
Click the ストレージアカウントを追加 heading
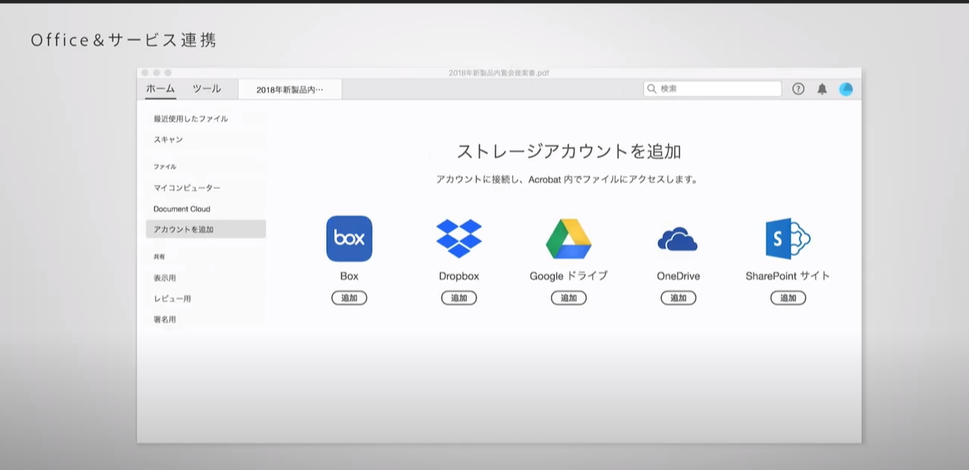click(568, 150)
